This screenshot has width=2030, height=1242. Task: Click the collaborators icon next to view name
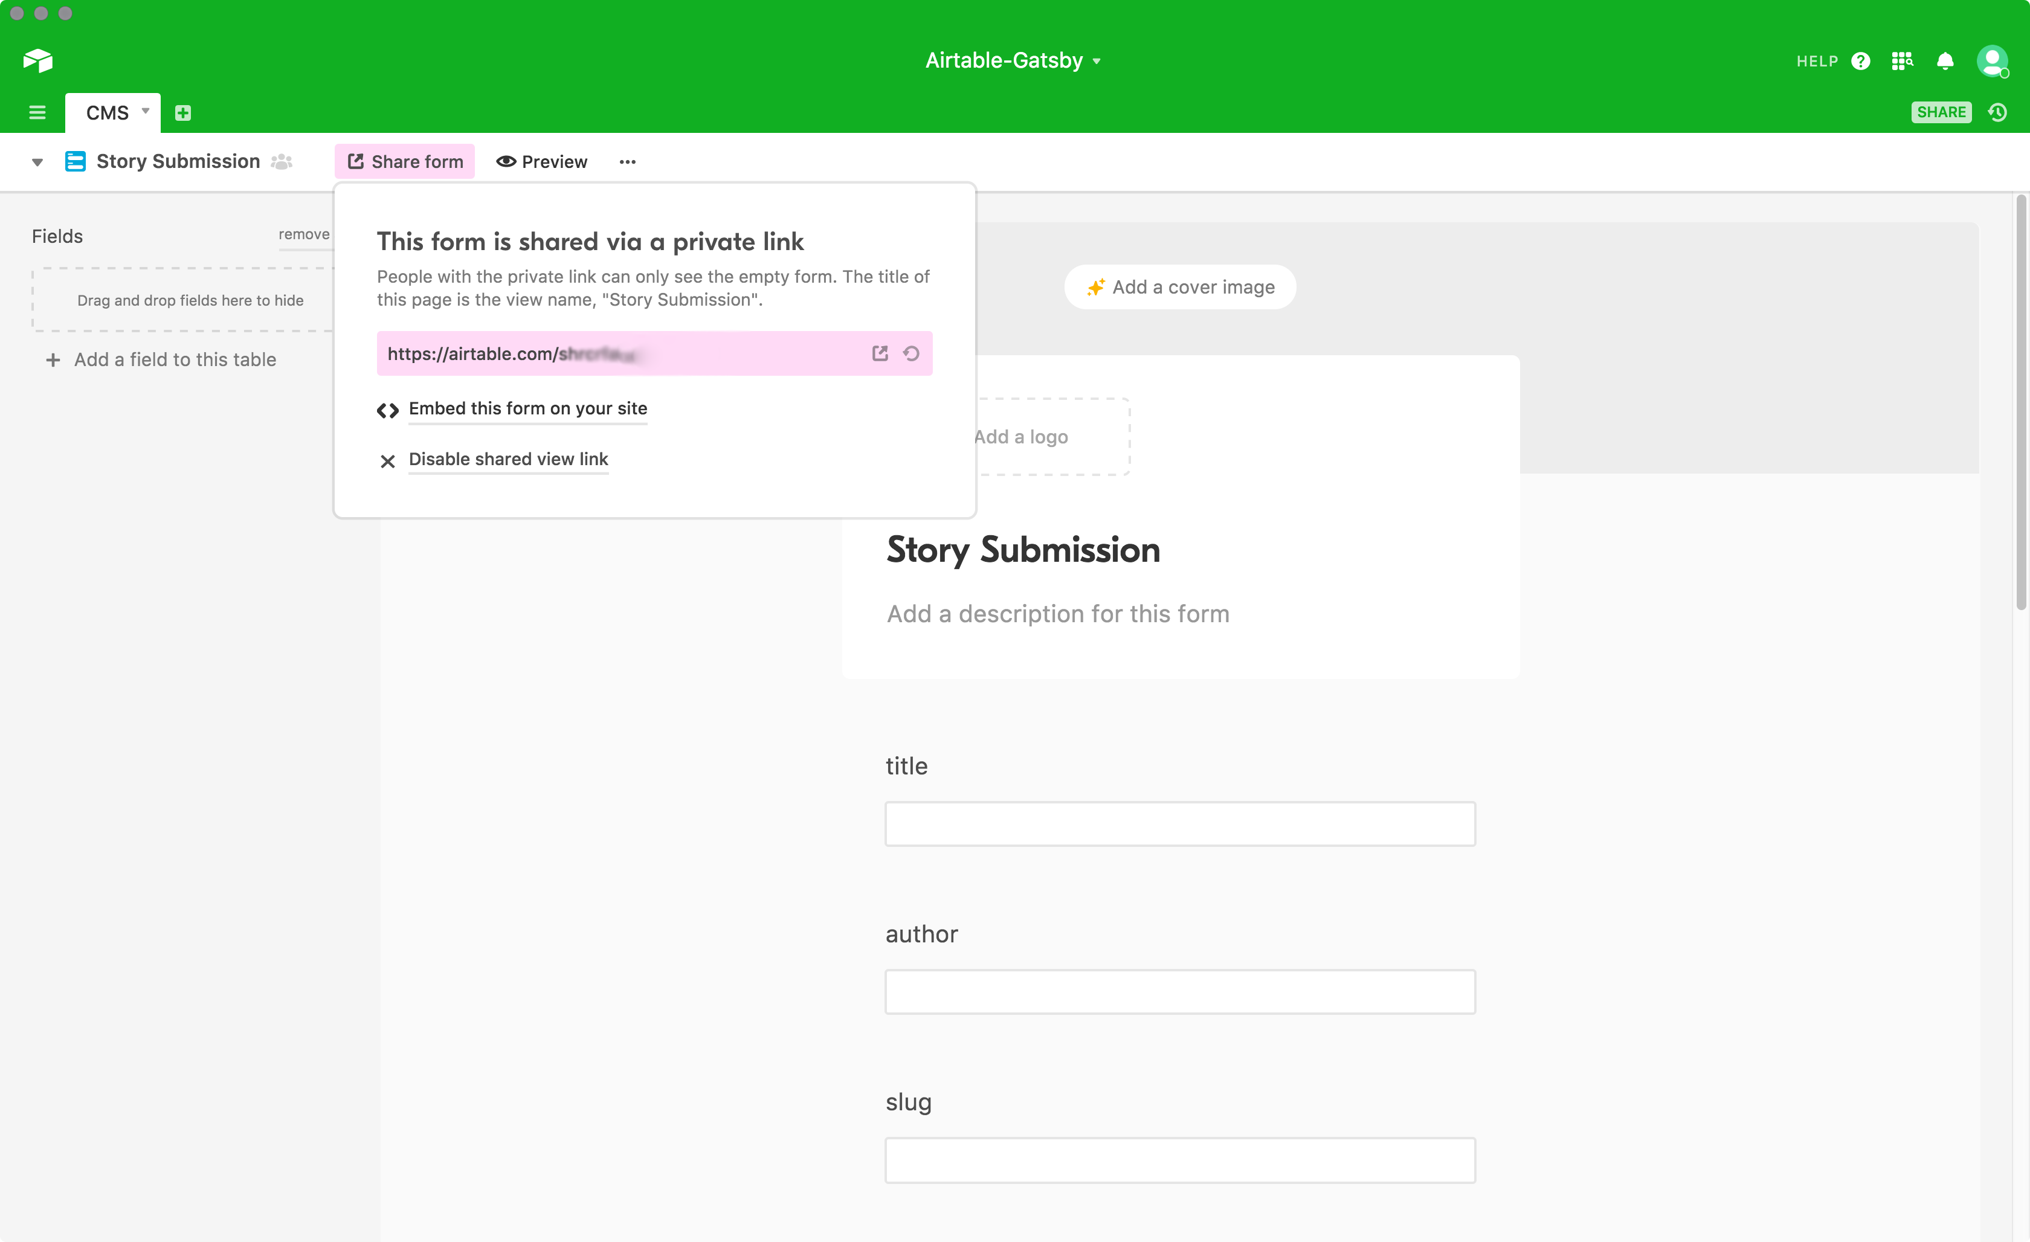[282, 161]
